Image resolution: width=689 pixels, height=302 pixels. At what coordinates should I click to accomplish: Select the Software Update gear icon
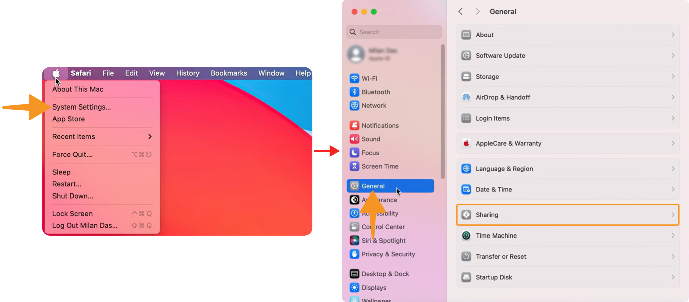pyautogui.click(x=466, y=55)
